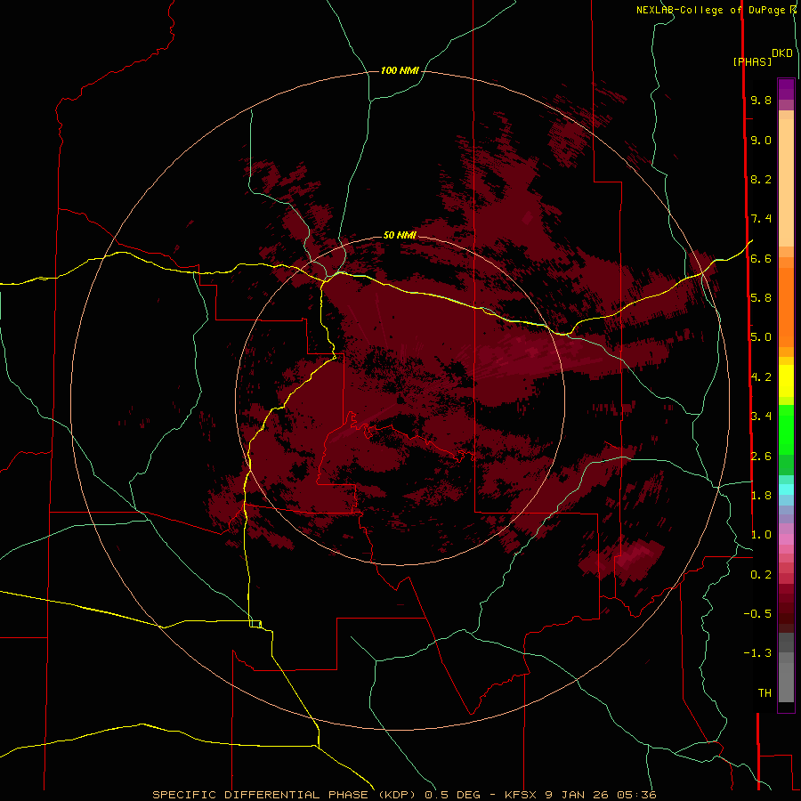Click the 9.0 legend value

pos(761,140)
